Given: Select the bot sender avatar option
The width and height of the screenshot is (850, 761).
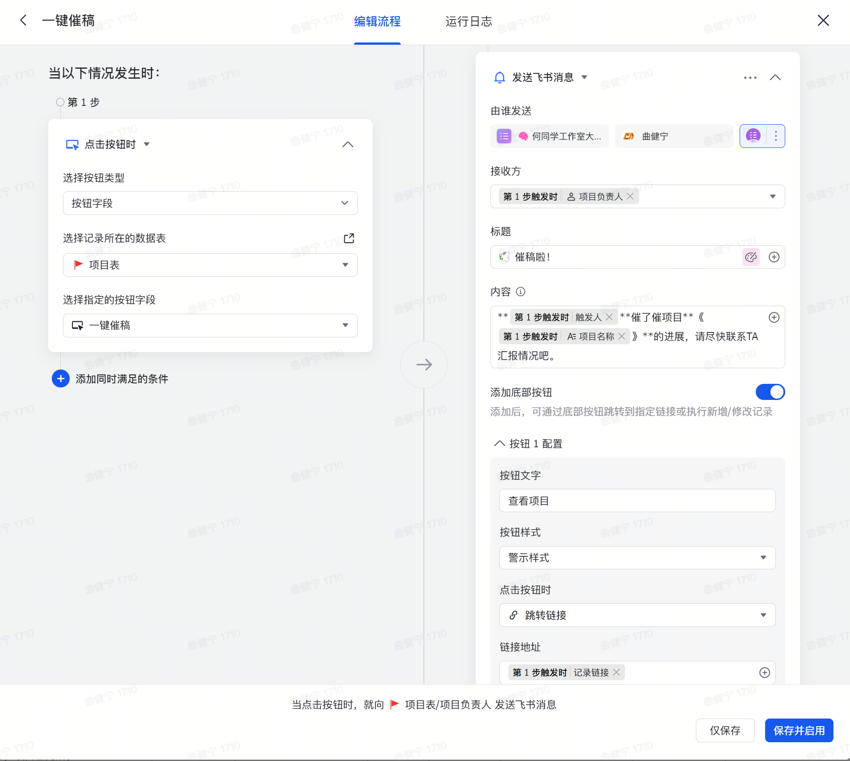Looking at the screenshot, I should point(753,136).
